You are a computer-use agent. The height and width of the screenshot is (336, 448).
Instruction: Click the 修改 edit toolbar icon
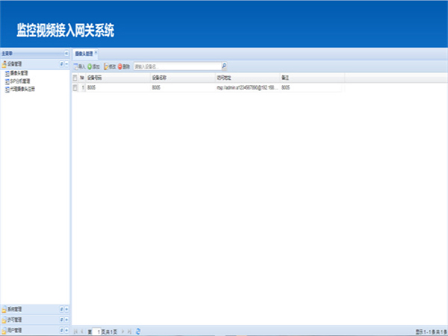click(106, 66)
